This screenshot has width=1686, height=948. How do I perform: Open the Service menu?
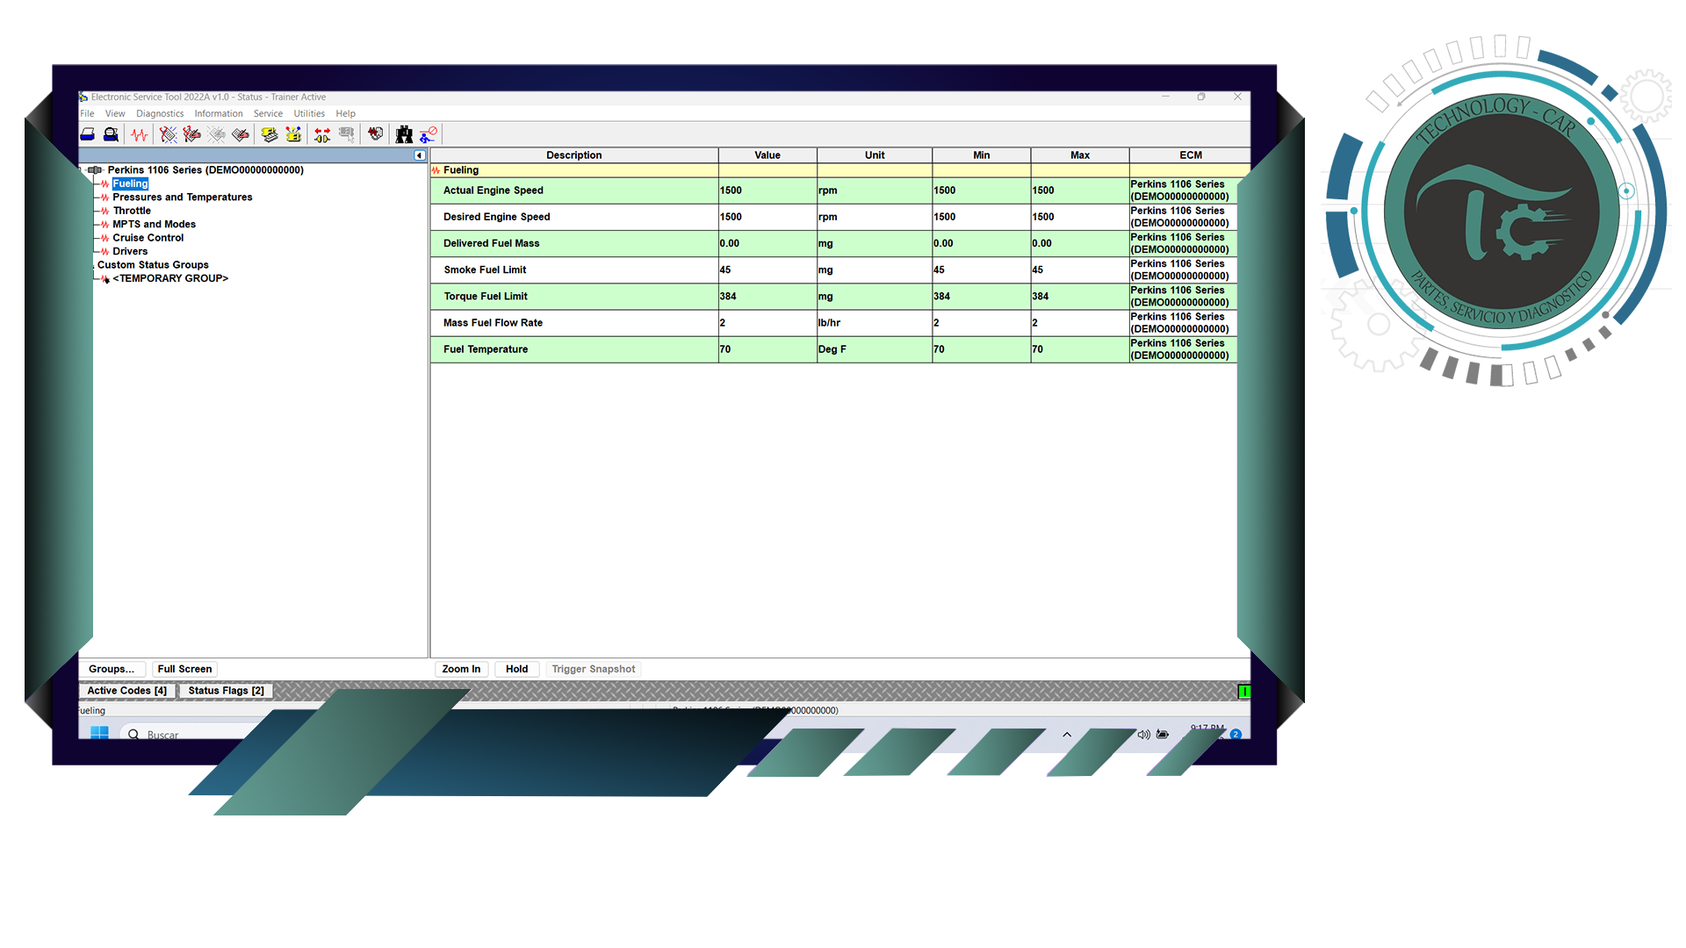pyautogui.click(x=268, y=113)
